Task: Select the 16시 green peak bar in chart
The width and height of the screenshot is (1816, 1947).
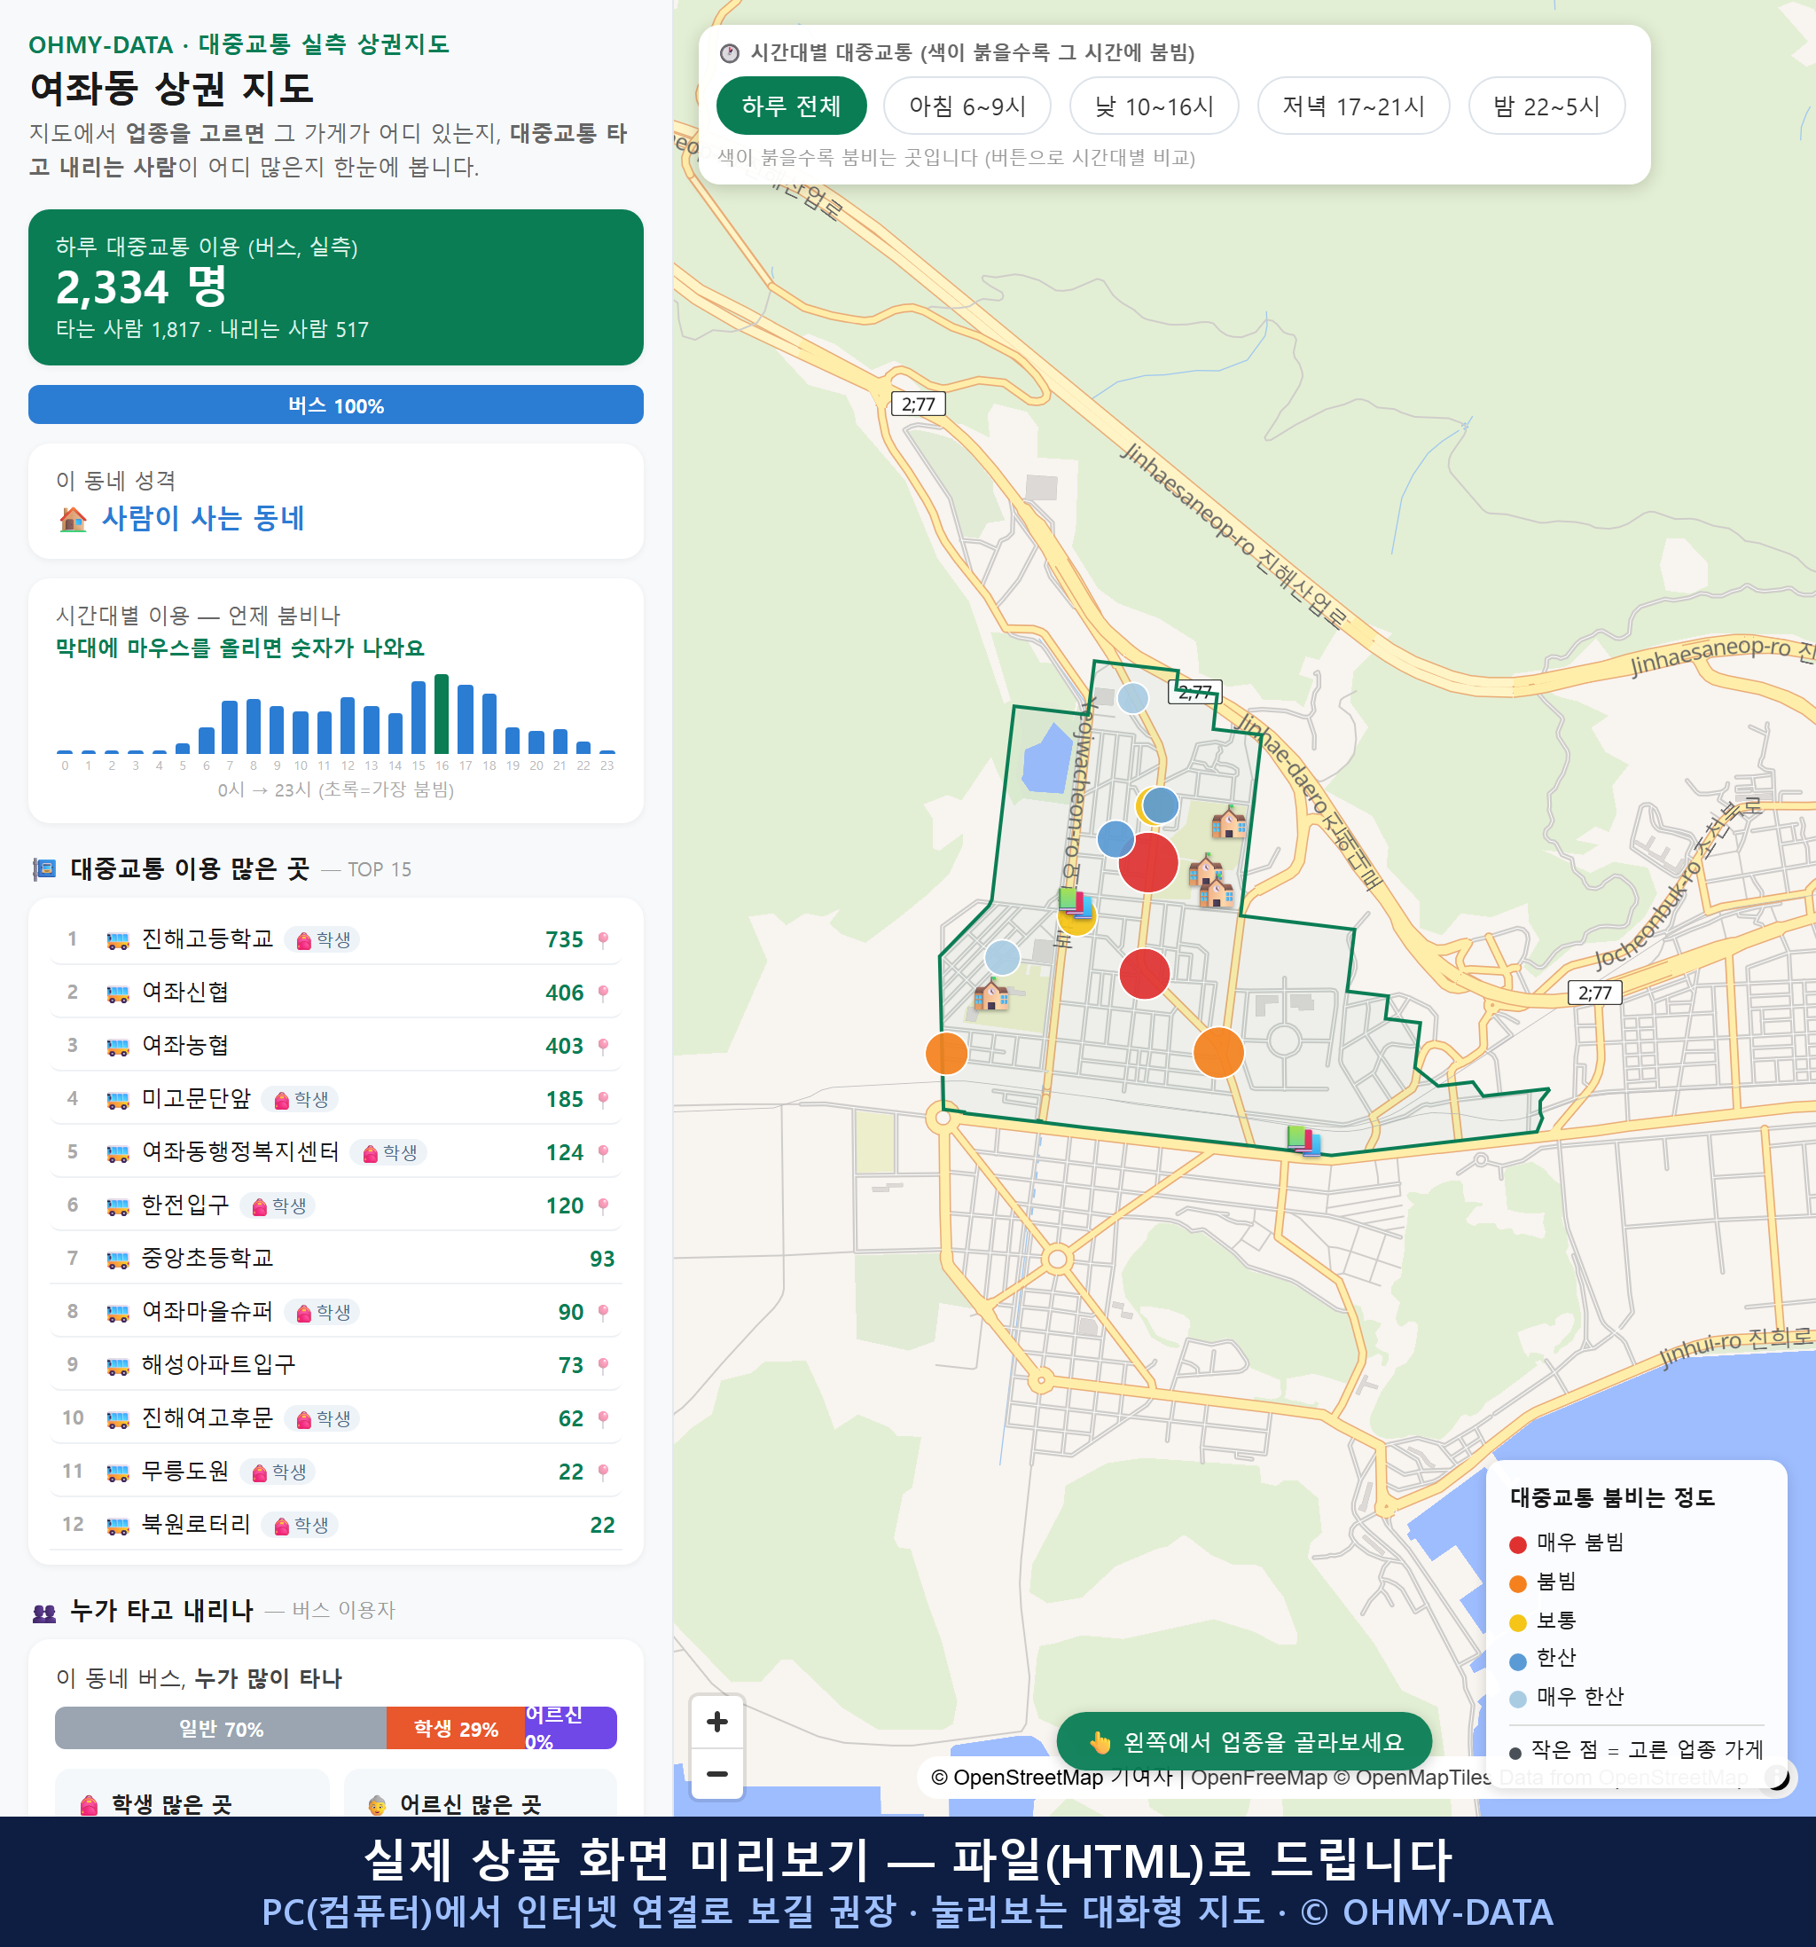Action: pyautogui.click(x=442, y=713)
